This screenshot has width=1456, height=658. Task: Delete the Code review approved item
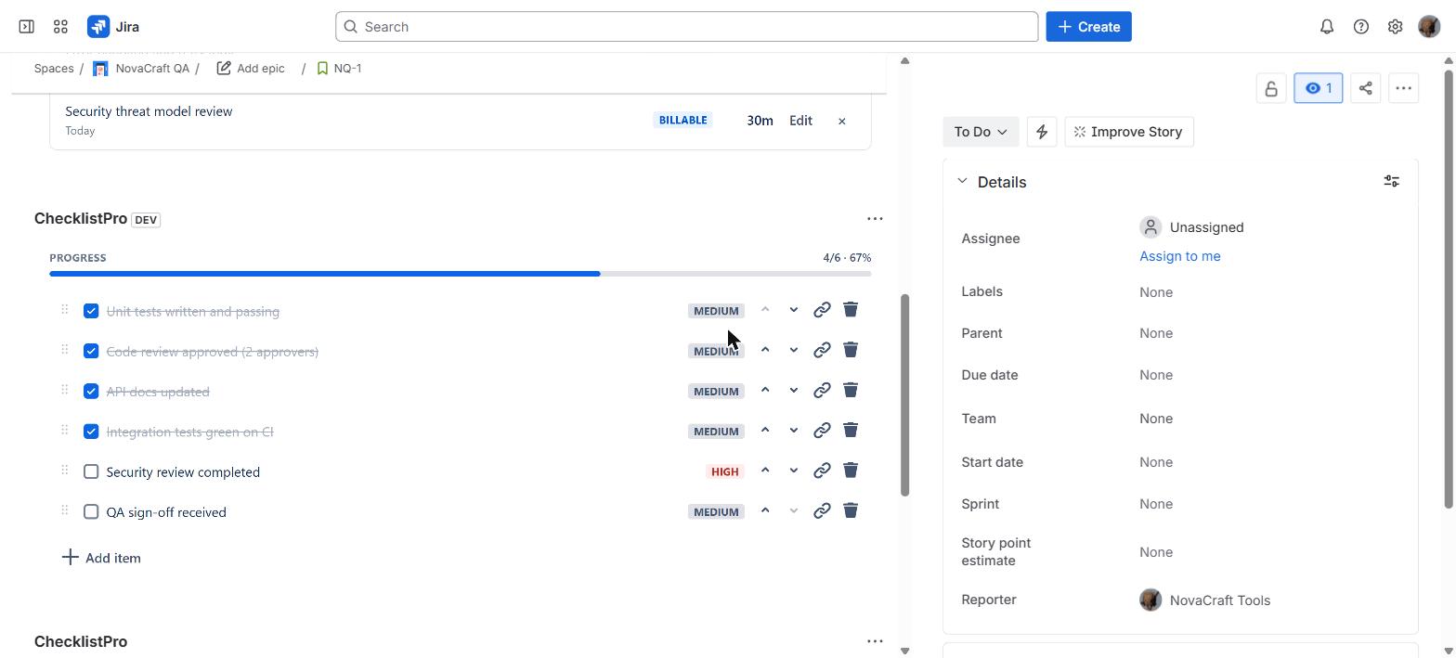coord(851,350)
